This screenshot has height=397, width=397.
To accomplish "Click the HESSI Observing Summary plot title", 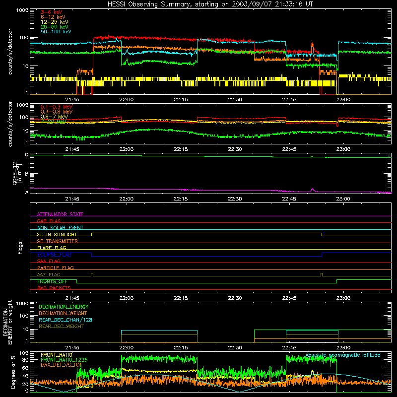I will click(210, 4).
